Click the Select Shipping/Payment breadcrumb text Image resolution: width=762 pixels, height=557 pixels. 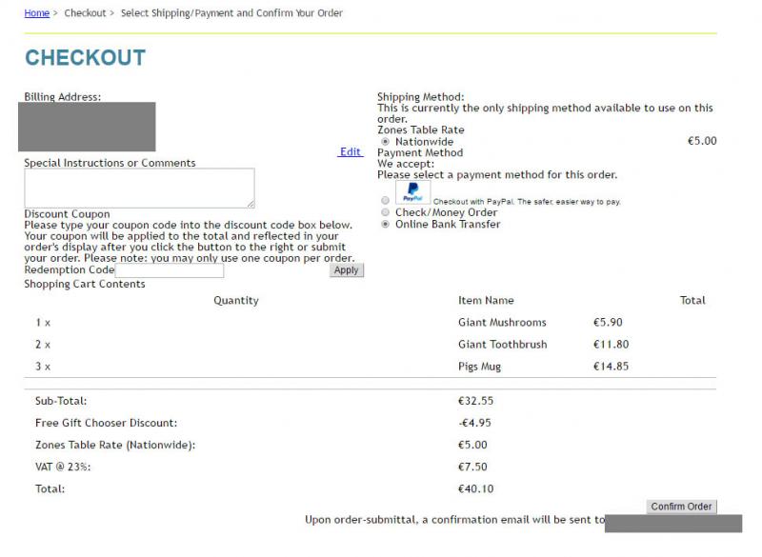pyautogui.click(x=231, y=13)
